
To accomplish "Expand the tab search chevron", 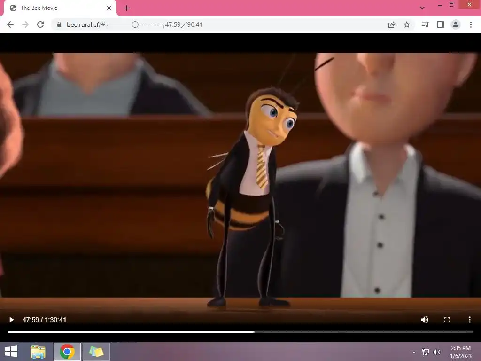I will (x=422, y=8).
